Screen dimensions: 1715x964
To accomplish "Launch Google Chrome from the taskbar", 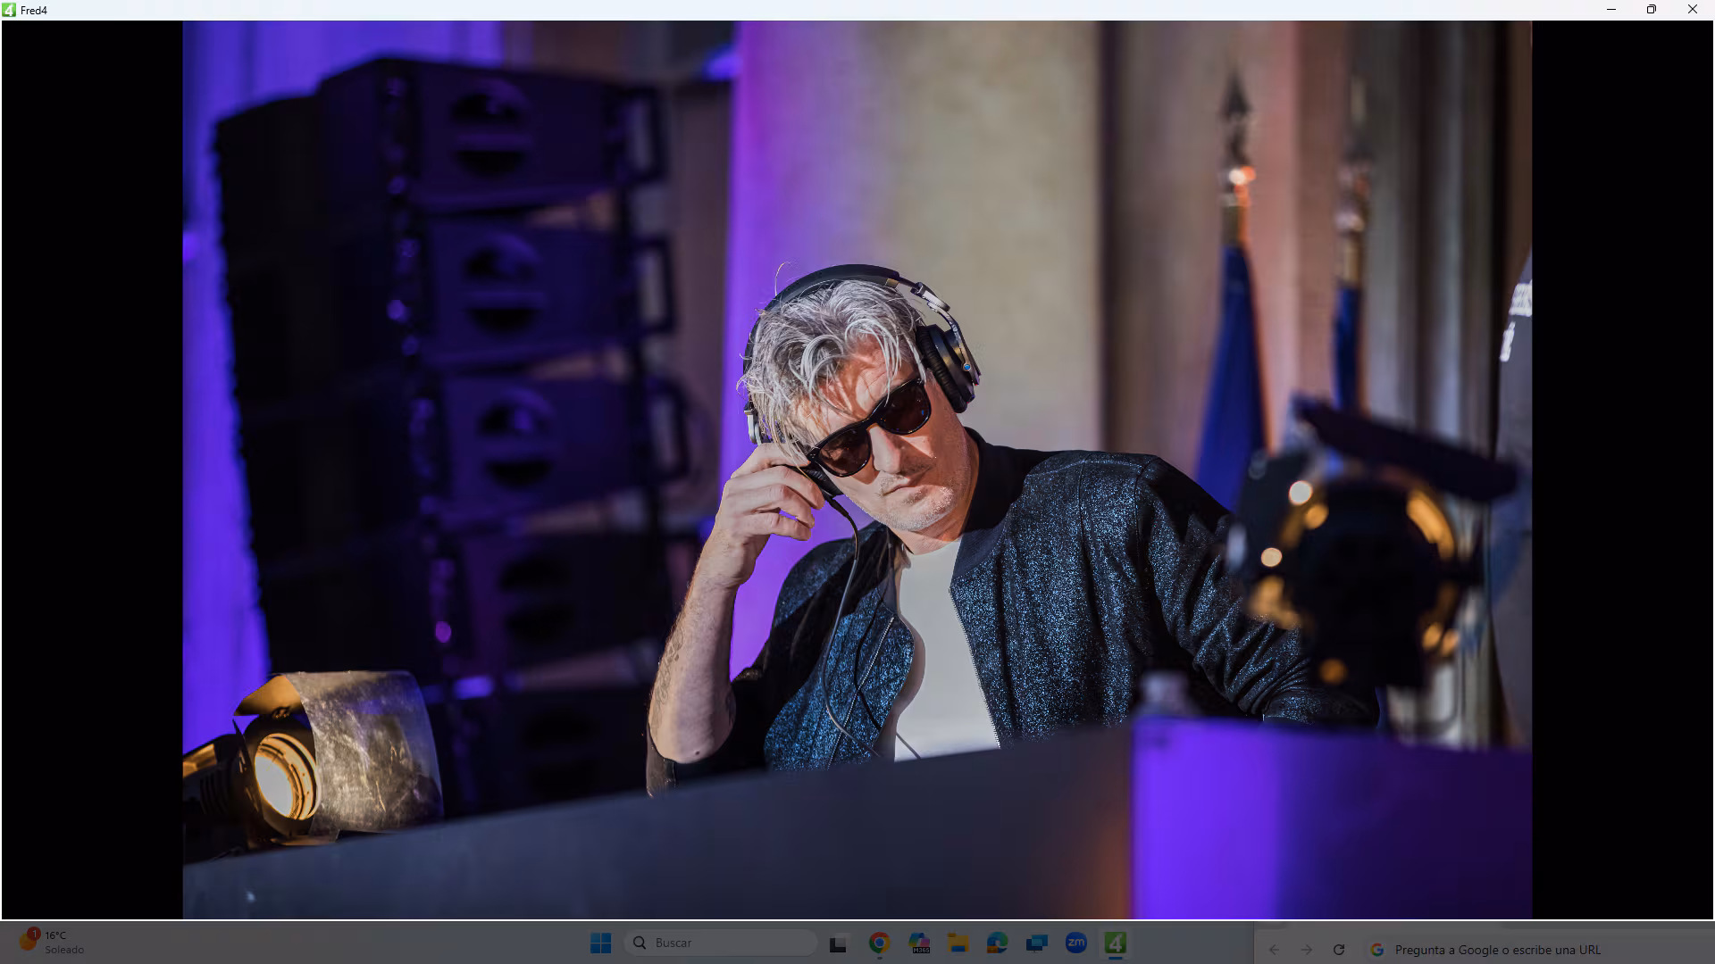I will [879, 943].
